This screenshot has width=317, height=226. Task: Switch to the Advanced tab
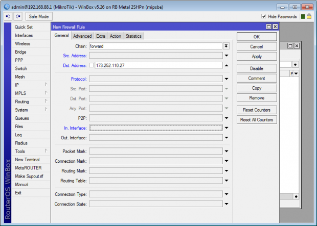[x=82, y=36]
